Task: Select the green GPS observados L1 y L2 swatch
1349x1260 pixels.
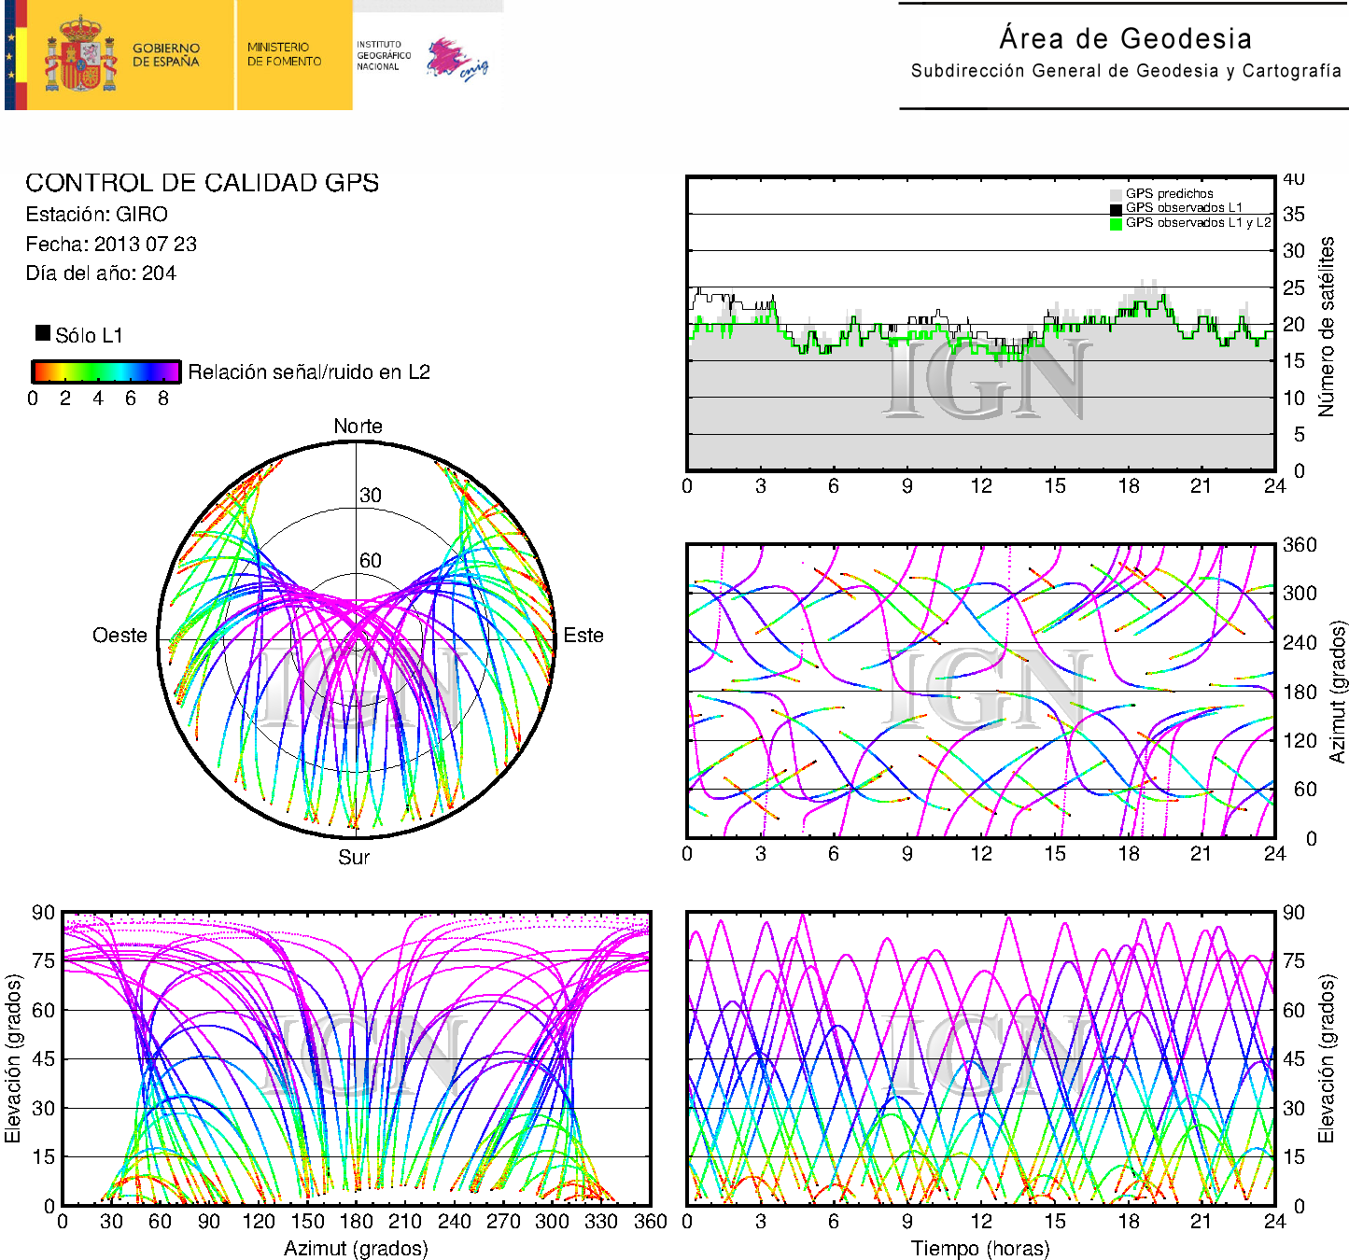Action: [1116, 223]
